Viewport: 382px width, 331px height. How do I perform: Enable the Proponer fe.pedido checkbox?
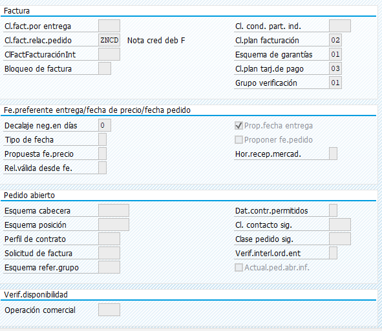[239, 140]
